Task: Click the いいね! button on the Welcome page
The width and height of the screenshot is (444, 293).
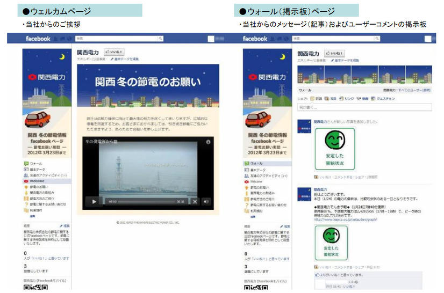Action: tap(114, 52)
